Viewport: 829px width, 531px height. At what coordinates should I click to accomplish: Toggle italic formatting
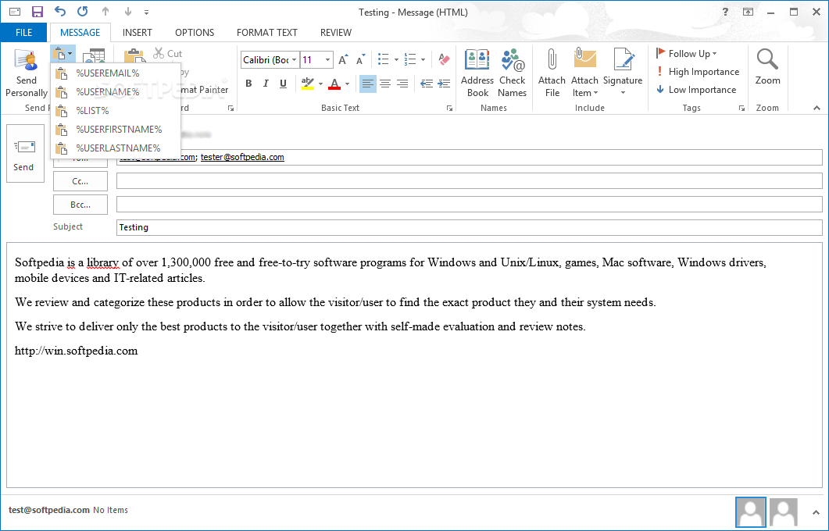(x=266, y=84)
